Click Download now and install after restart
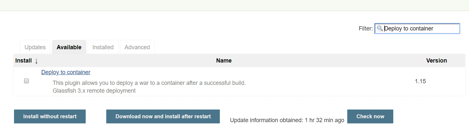This screenshot has width=469, height=138. (x=163, y=117)
